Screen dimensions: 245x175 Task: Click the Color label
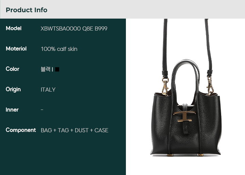[13, 69]
